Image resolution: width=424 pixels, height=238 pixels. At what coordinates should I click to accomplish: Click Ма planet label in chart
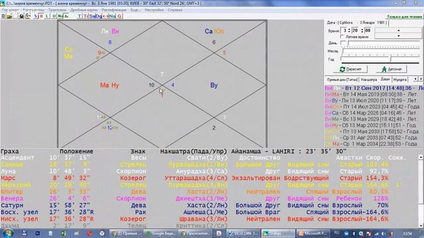(x=105, y=85)
